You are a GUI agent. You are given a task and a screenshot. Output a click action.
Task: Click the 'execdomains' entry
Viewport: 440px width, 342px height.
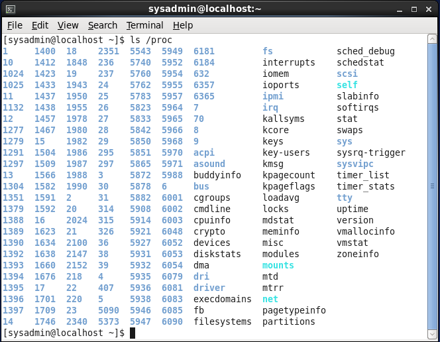(222, 299)
